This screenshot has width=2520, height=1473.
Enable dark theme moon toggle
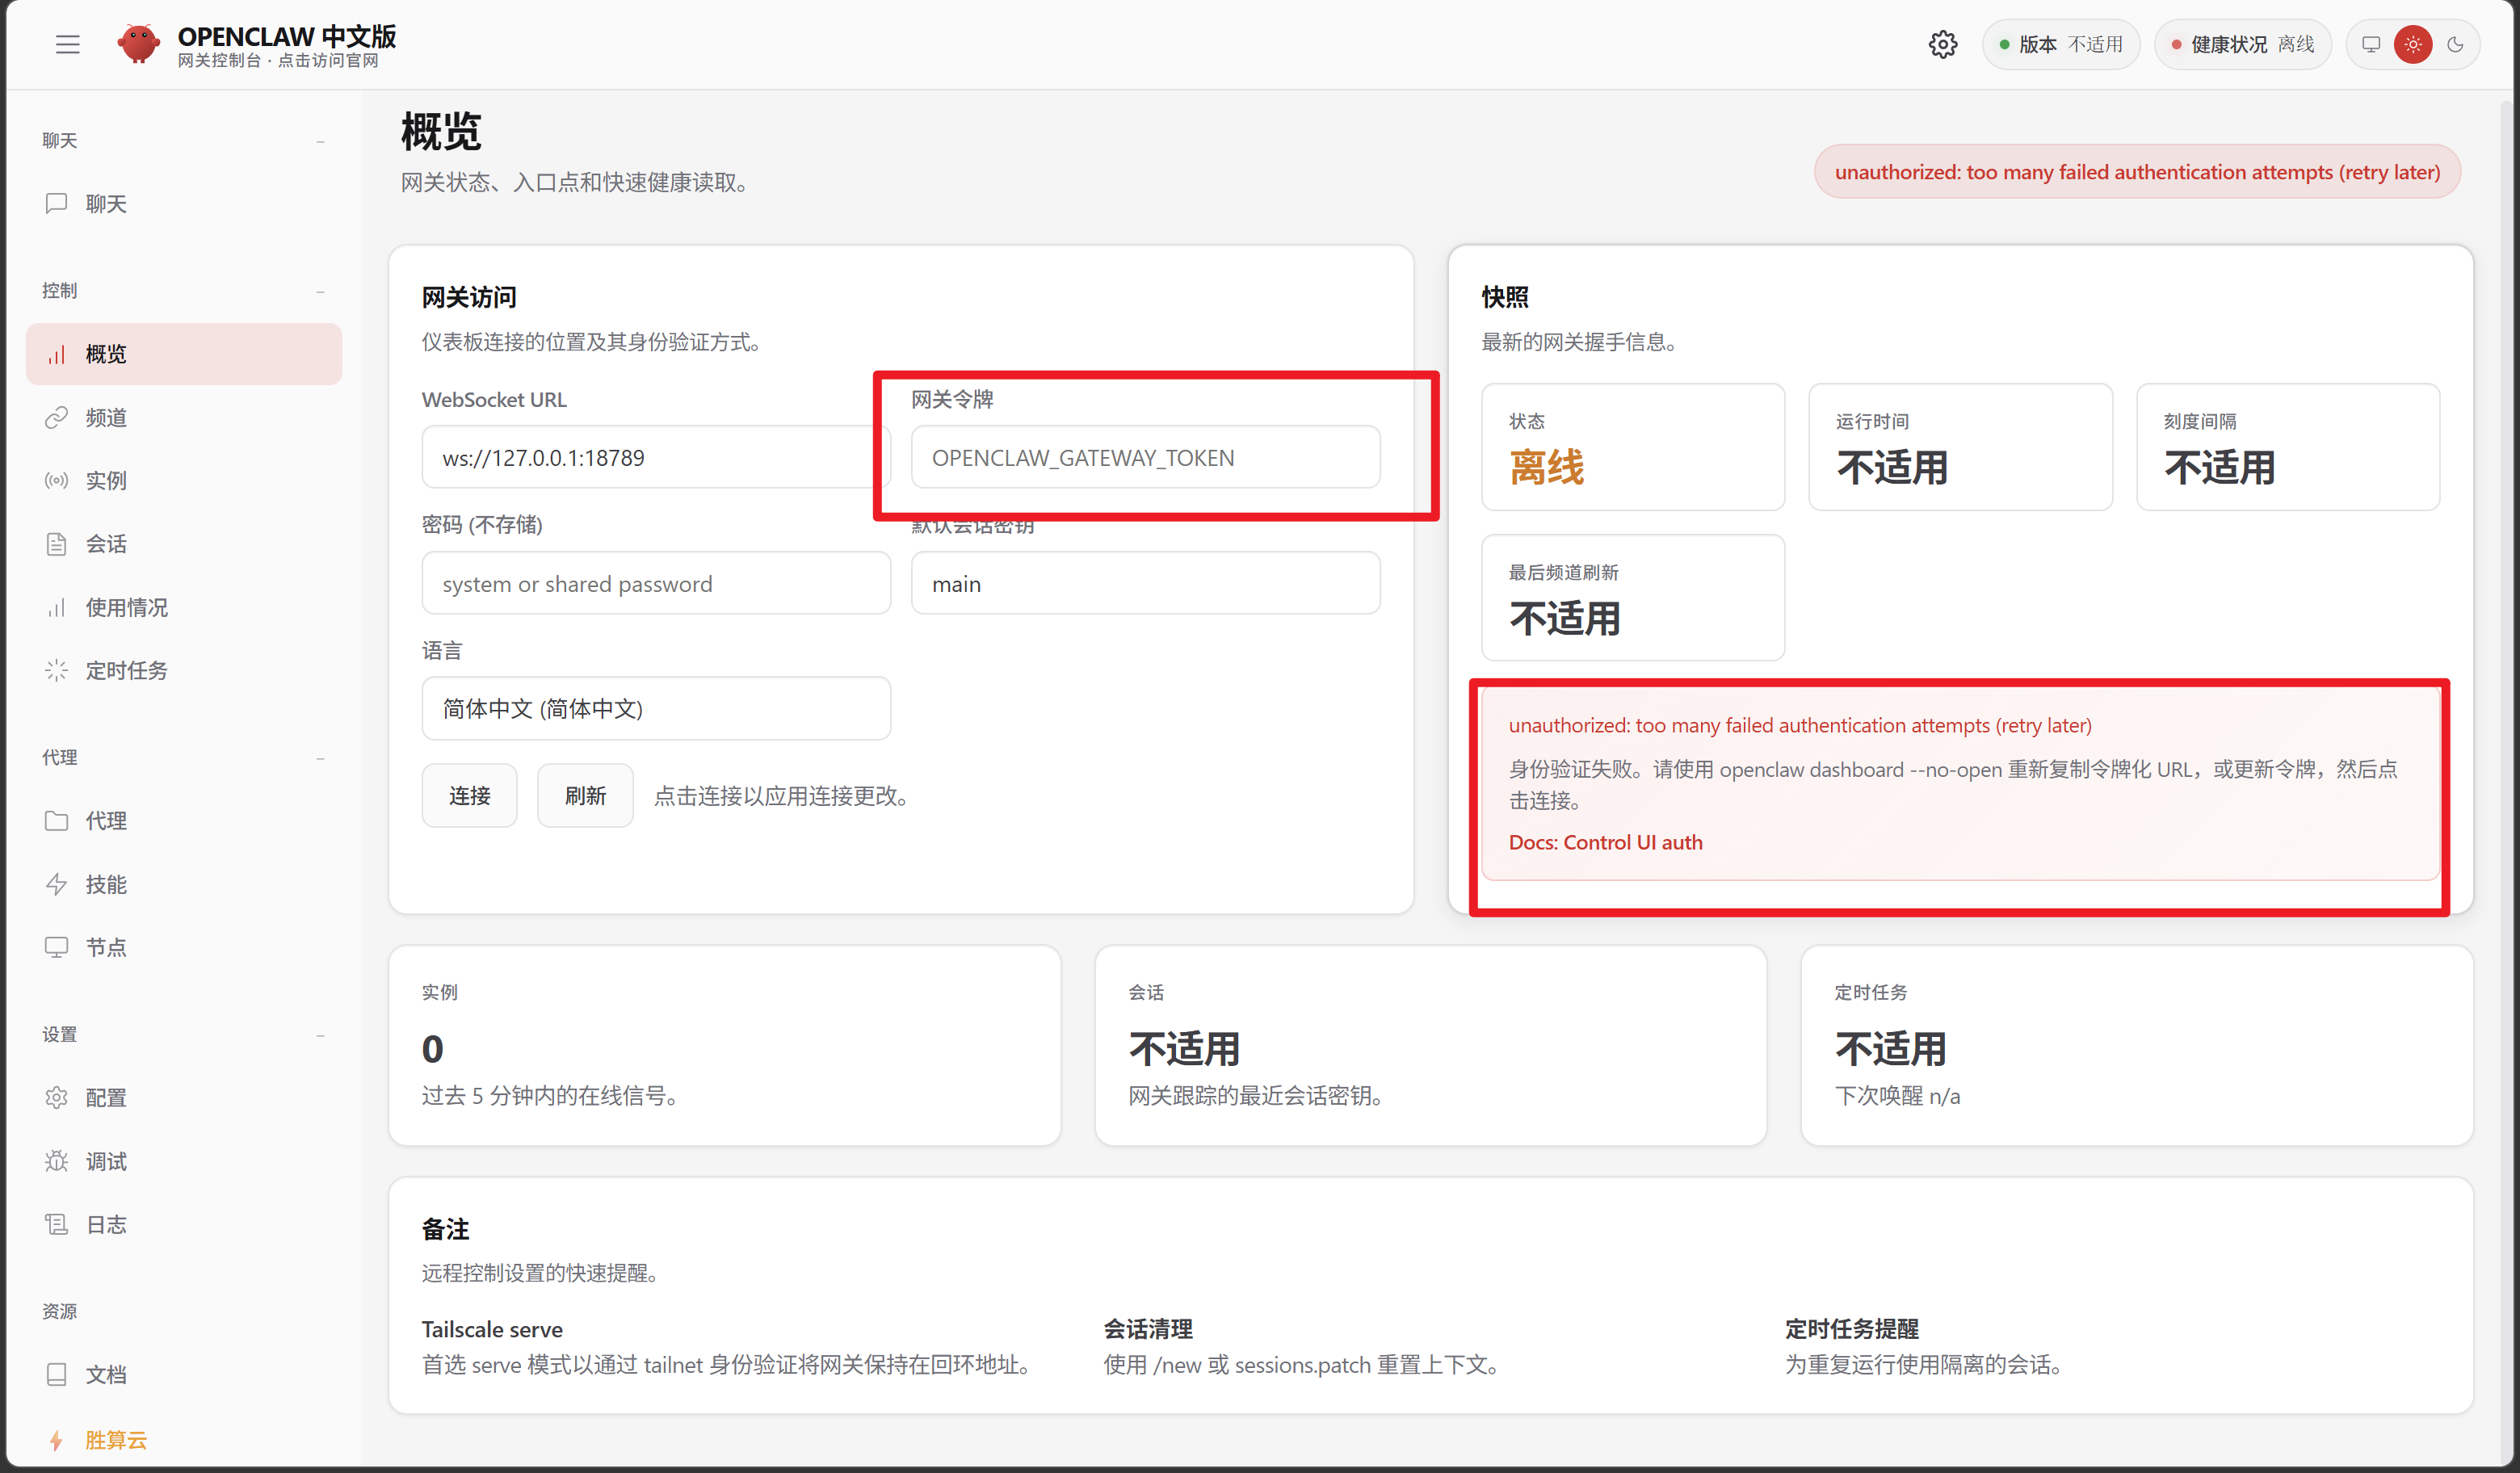click(2455, 44)
